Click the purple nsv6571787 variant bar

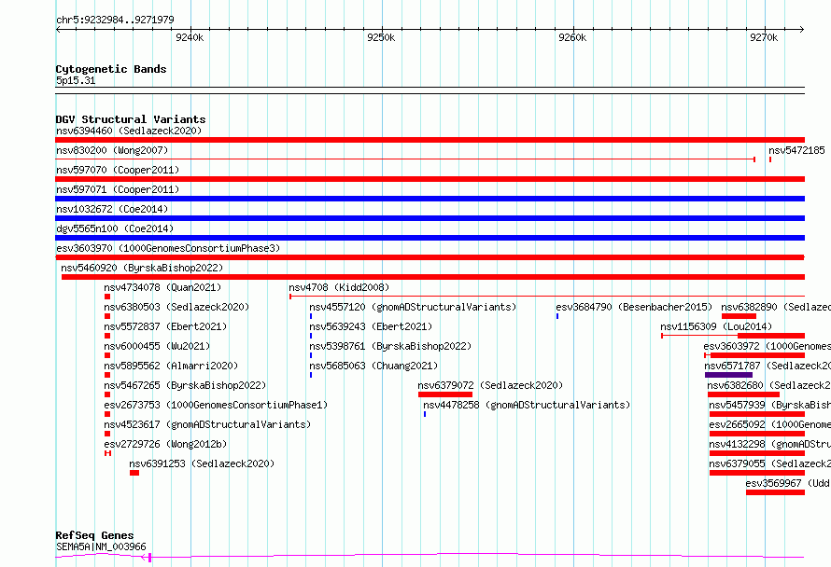coord(728,375)
